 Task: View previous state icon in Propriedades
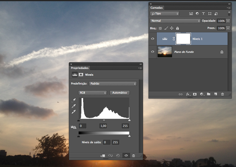pyautogui.click(x=110, y=155)
